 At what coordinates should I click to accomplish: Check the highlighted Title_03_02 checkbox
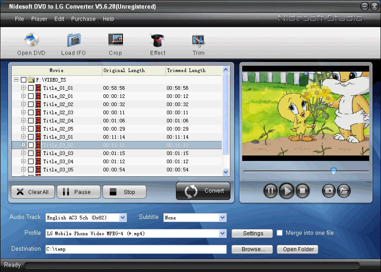pyautogui.click(x=31, y=145)
